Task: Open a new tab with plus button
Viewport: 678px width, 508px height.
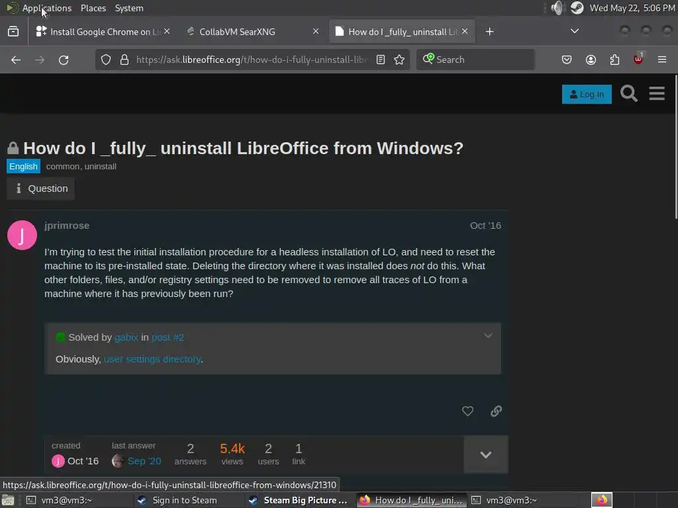Action: tap(489, 32)
